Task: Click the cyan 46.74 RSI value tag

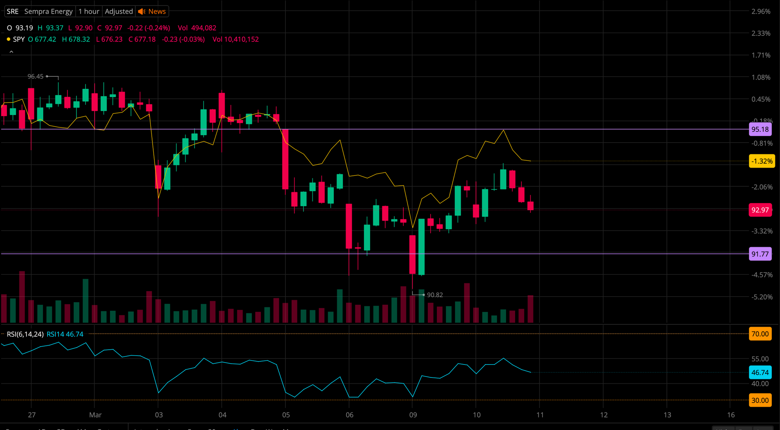Action: pos(760,373)
